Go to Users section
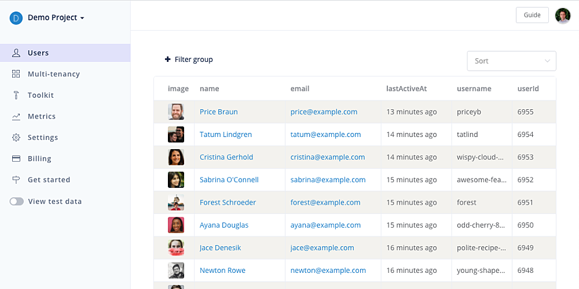This screenshot has height=289, width=579. 65,53
